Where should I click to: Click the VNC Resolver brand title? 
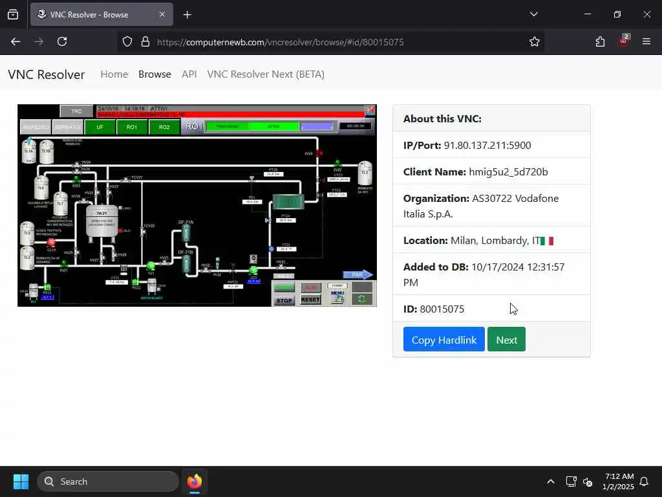coord(47,74)
